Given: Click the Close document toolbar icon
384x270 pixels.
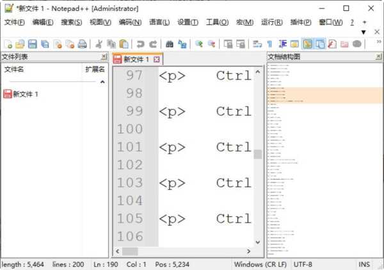Looking at the screenshot, I should [x=58, y=44].
